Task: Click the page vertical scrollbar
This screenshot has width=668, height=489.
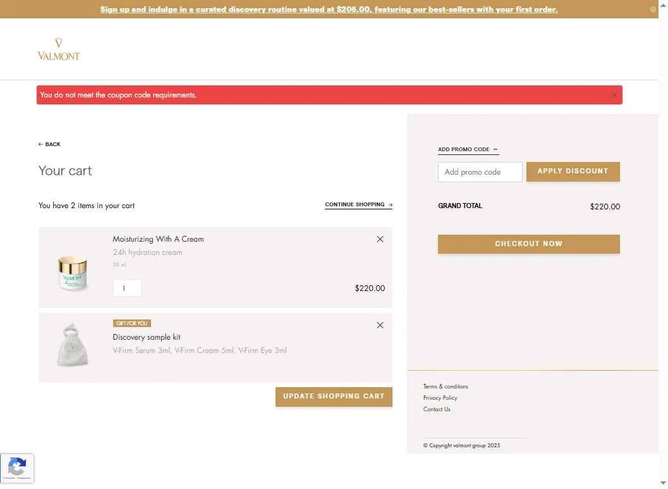Action: coord(664,243)
